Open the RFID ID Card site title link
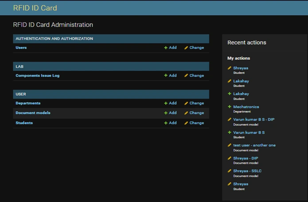308x202 pixels. point(35,8)
